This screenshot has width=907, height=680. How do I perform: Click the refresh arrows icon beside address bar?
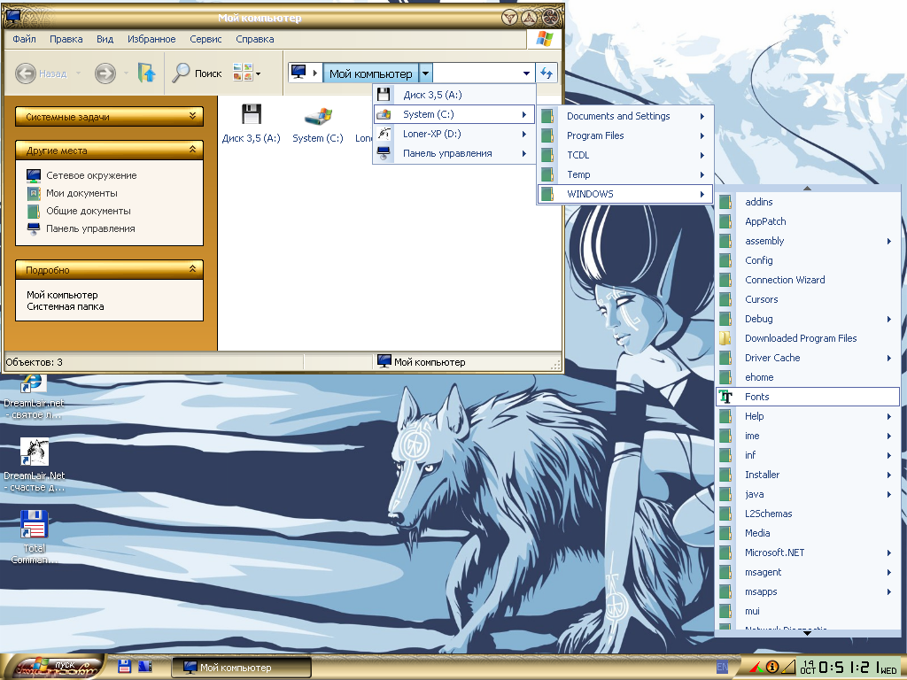[x=547, y=73]
